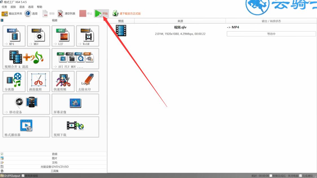This screenshot has width=317, height=178.
Task: Click the 来源 column header
Action: click(180, 21)
